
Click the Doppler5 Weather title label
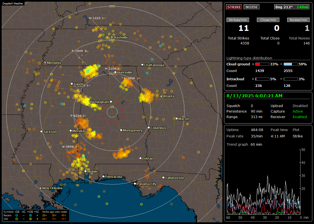[13, 3]
